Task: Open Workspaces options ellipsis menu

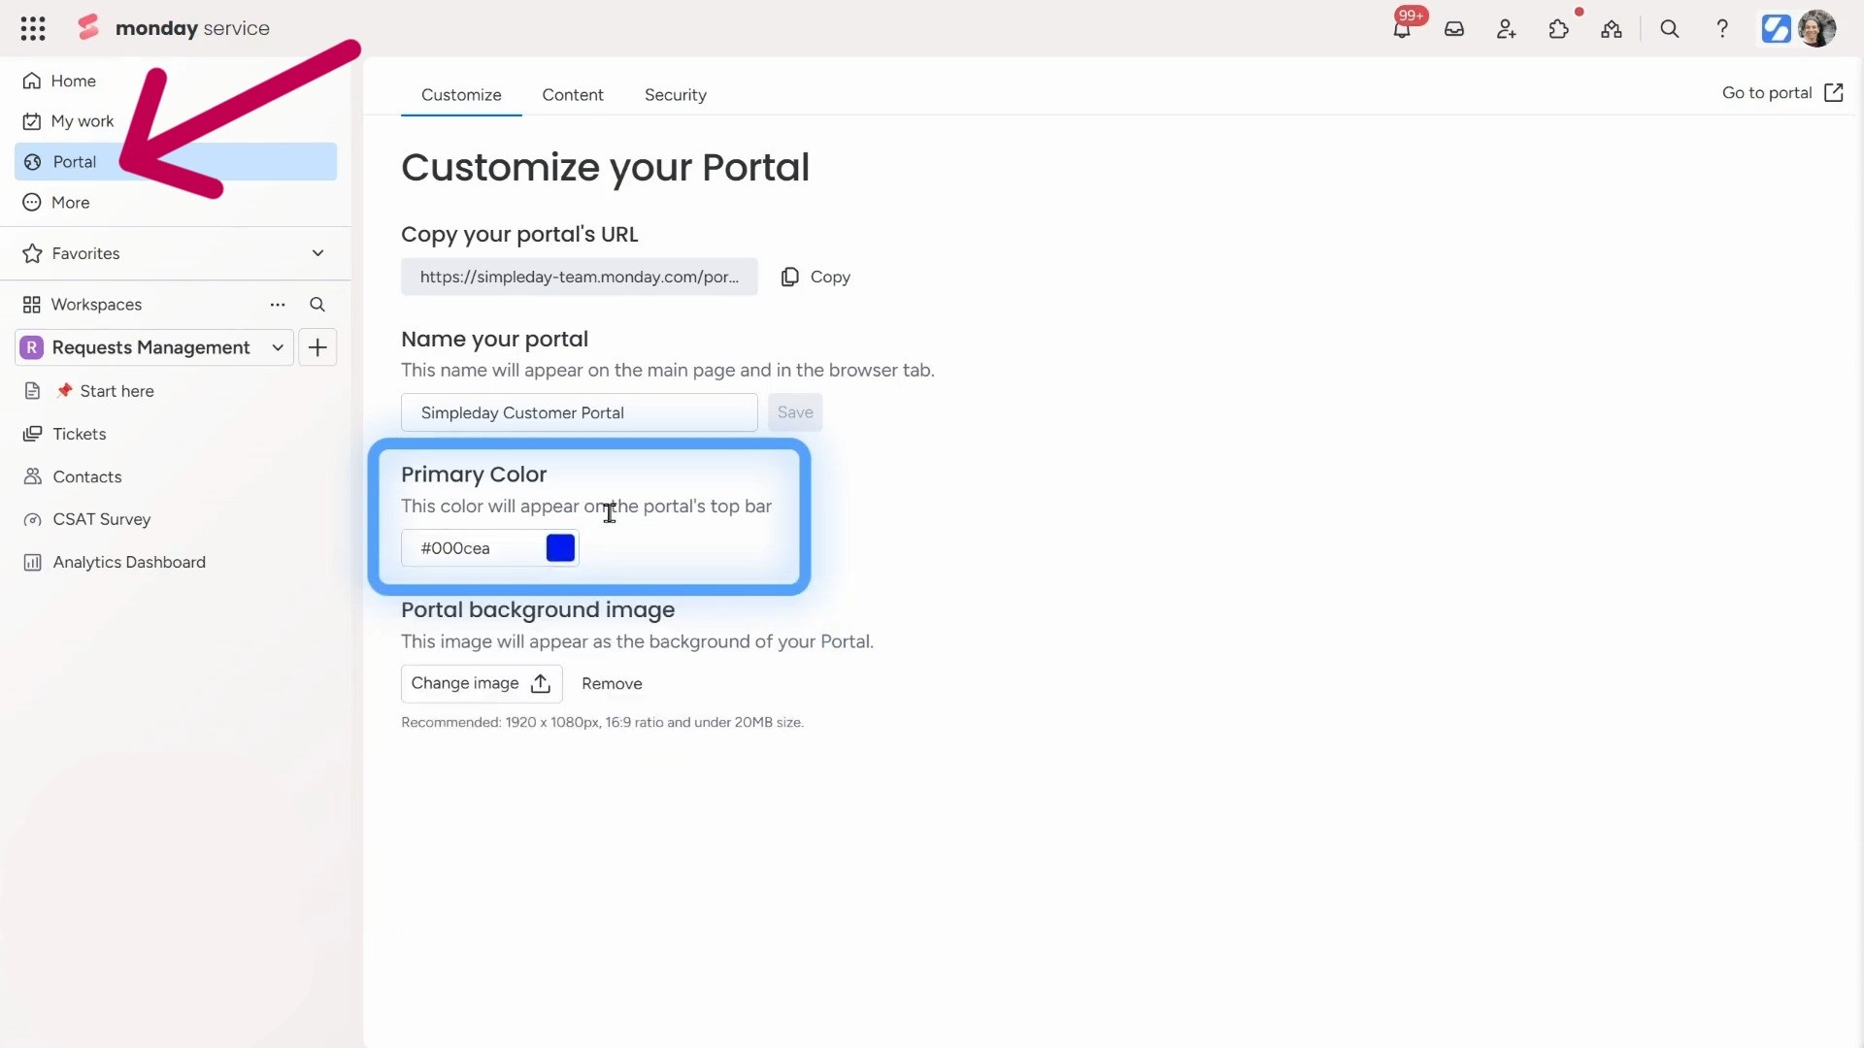Action: pyautogui.click(x=278, y=305)
